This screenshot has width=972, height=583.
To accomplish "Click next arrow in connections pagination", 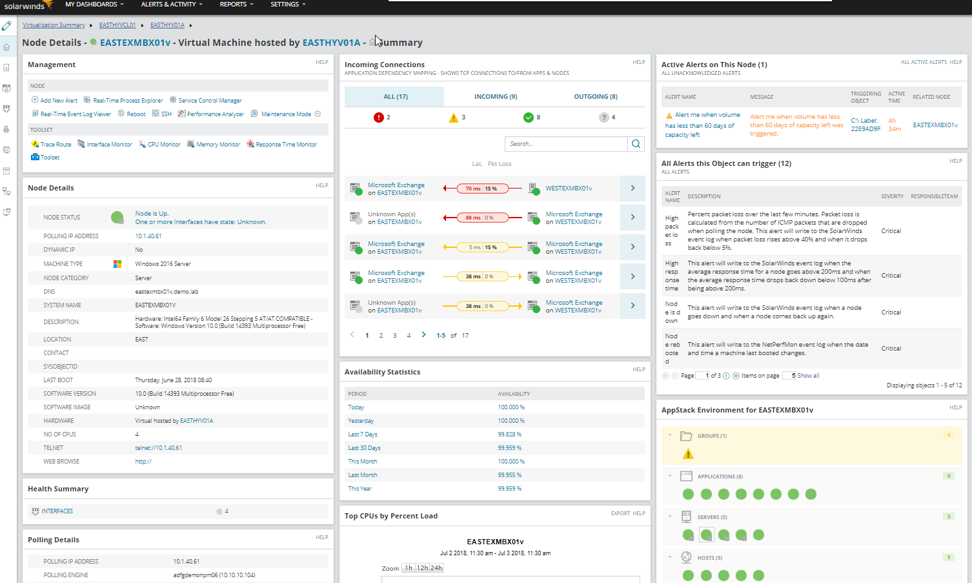I will coord(423,334).
